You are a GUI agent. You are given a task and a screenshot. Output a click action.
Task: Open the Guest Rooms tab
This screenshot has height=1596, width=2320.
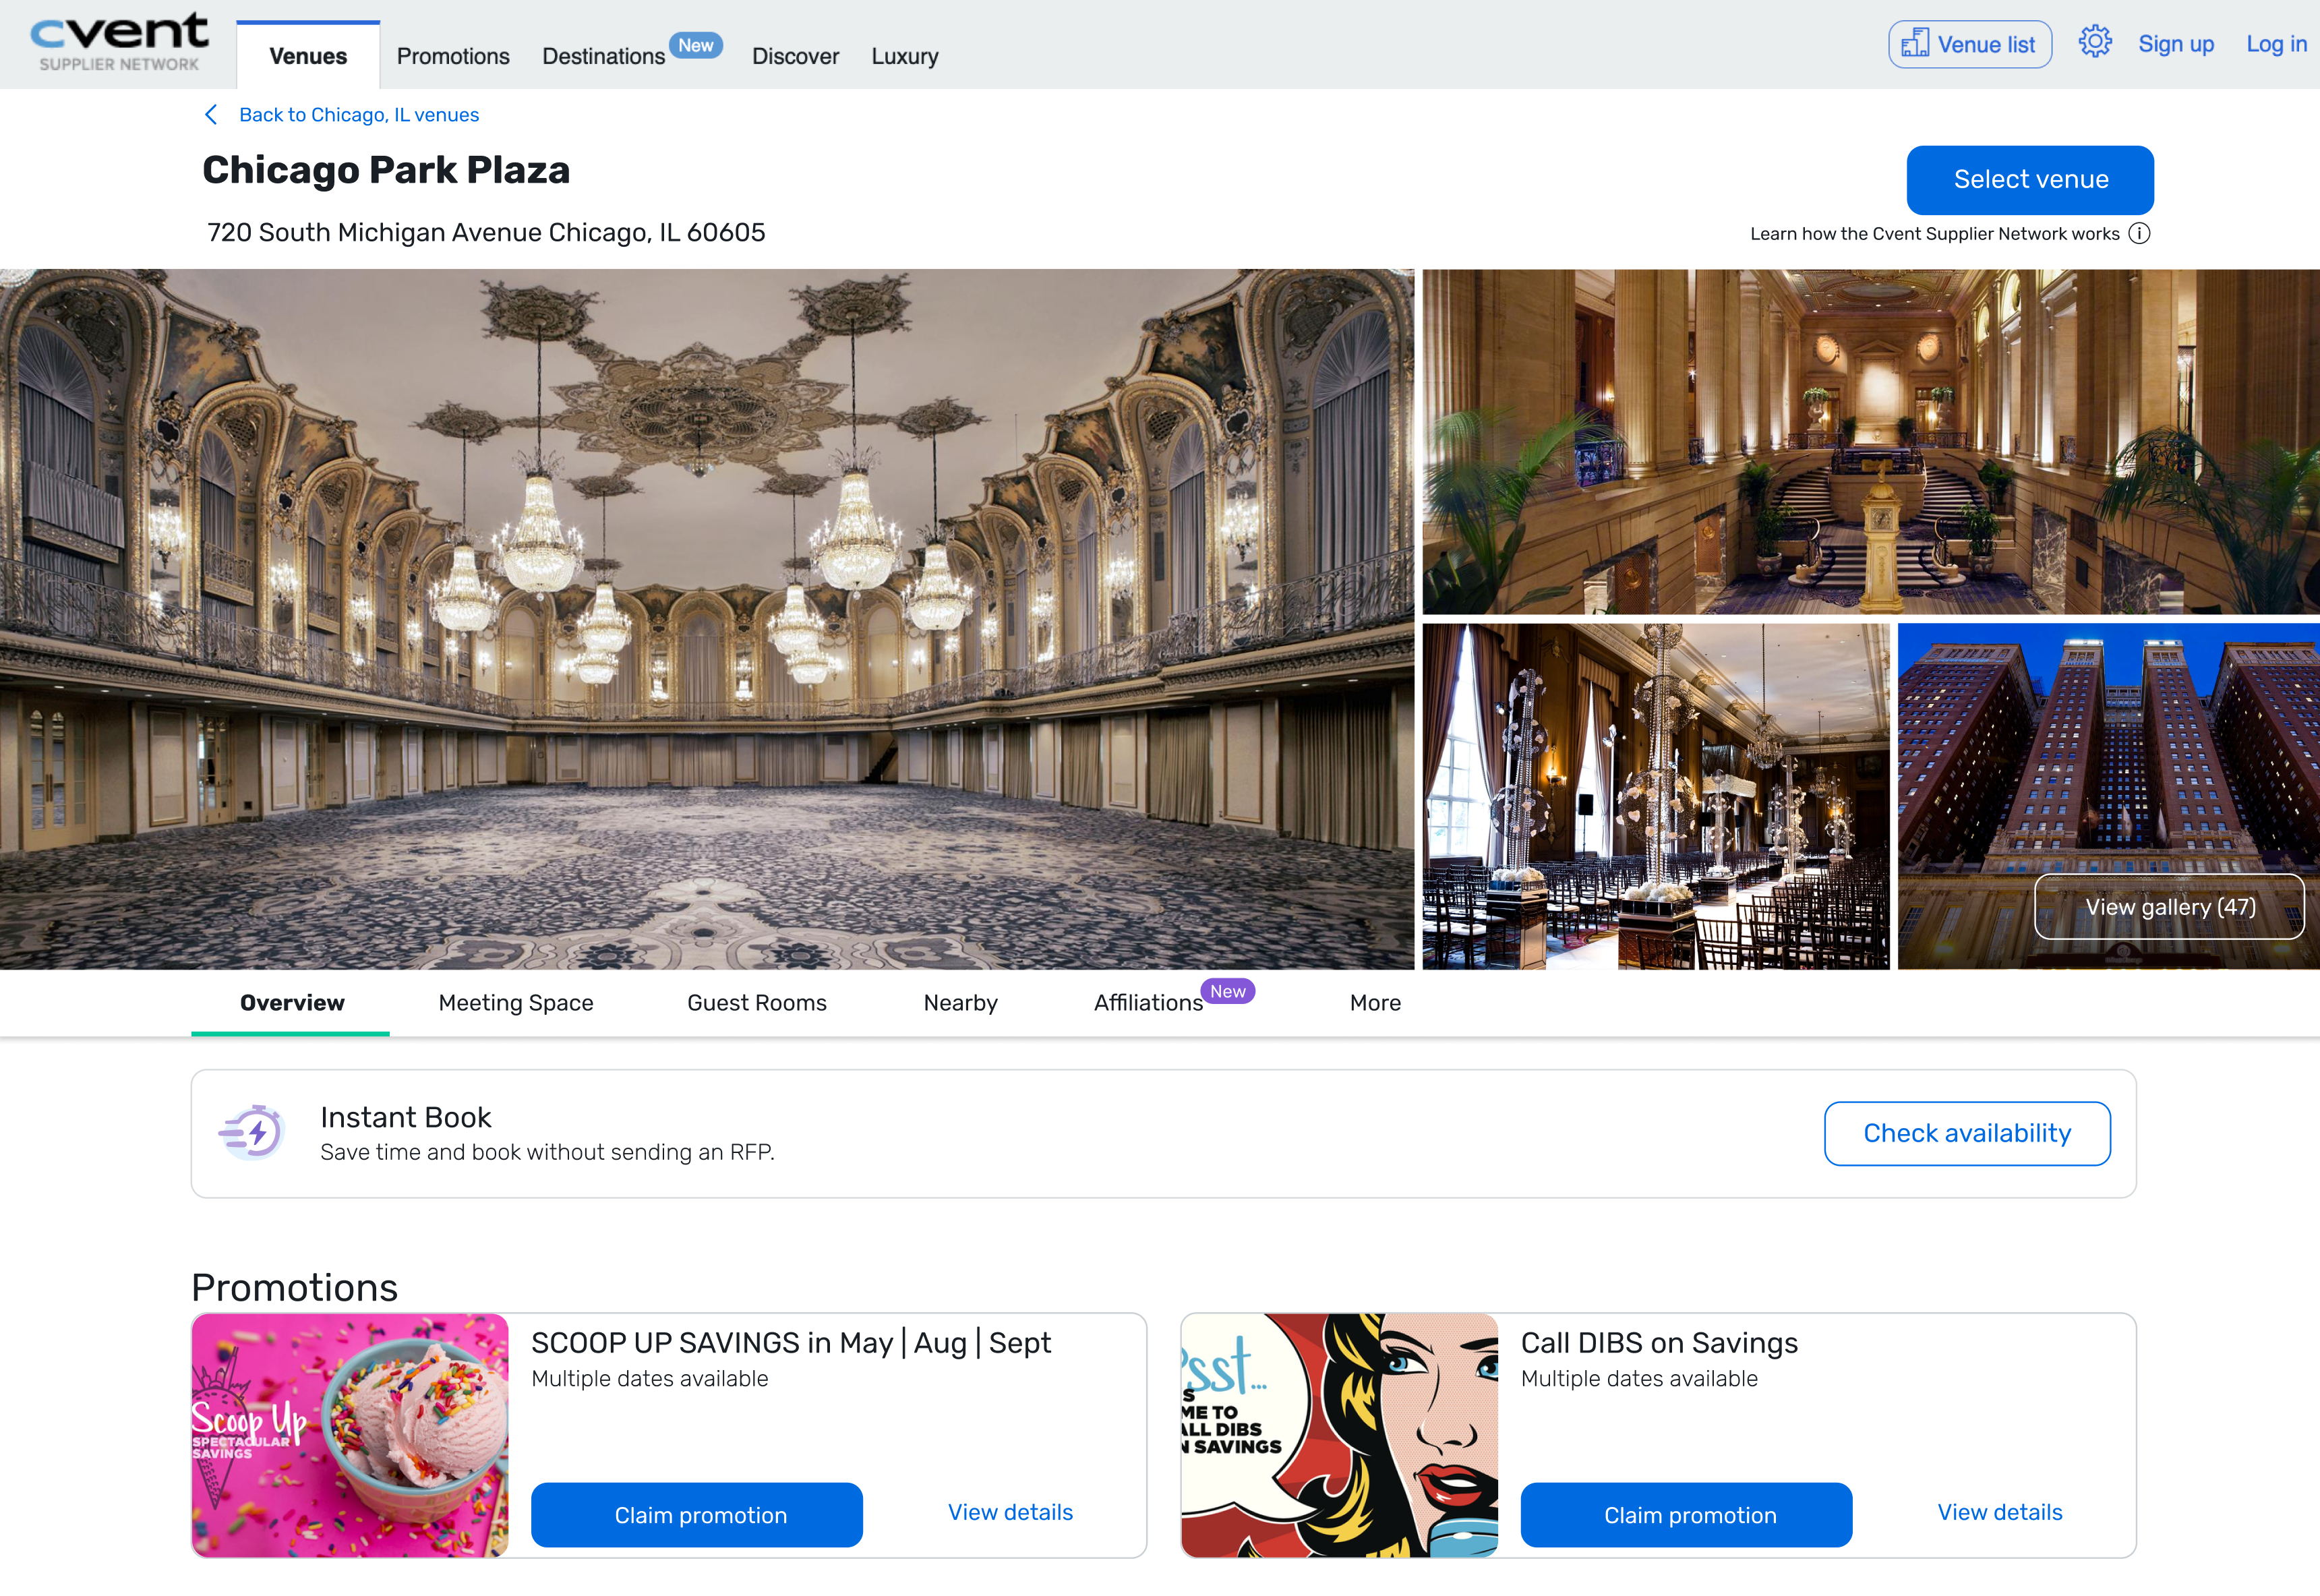point(757,1003)
